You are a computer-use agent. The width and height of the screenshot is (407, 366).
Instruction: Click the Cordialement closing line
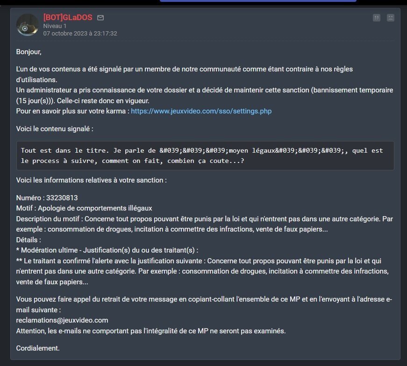38,348
